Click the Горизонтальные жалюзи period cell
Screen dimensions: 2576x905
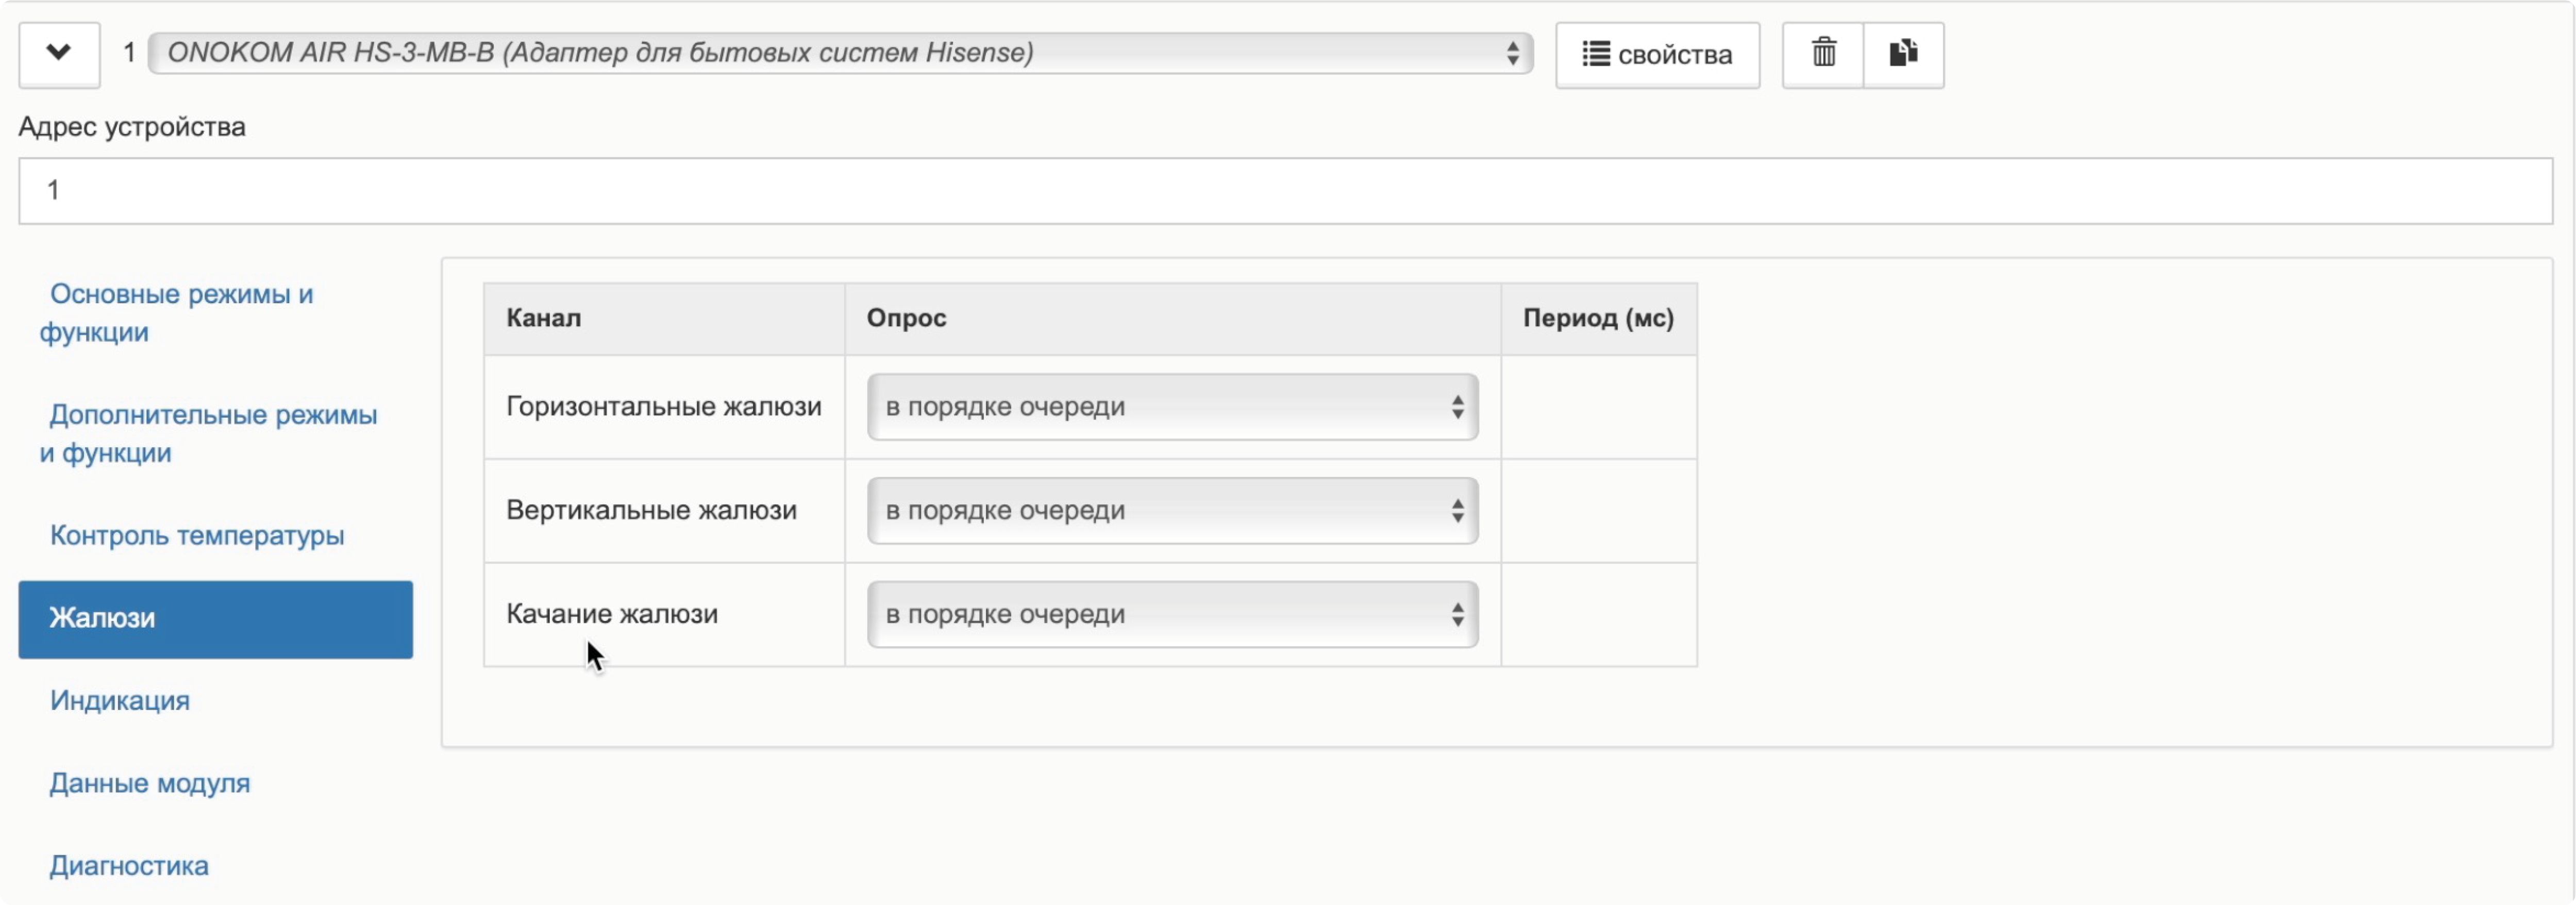coord(1597,407)
